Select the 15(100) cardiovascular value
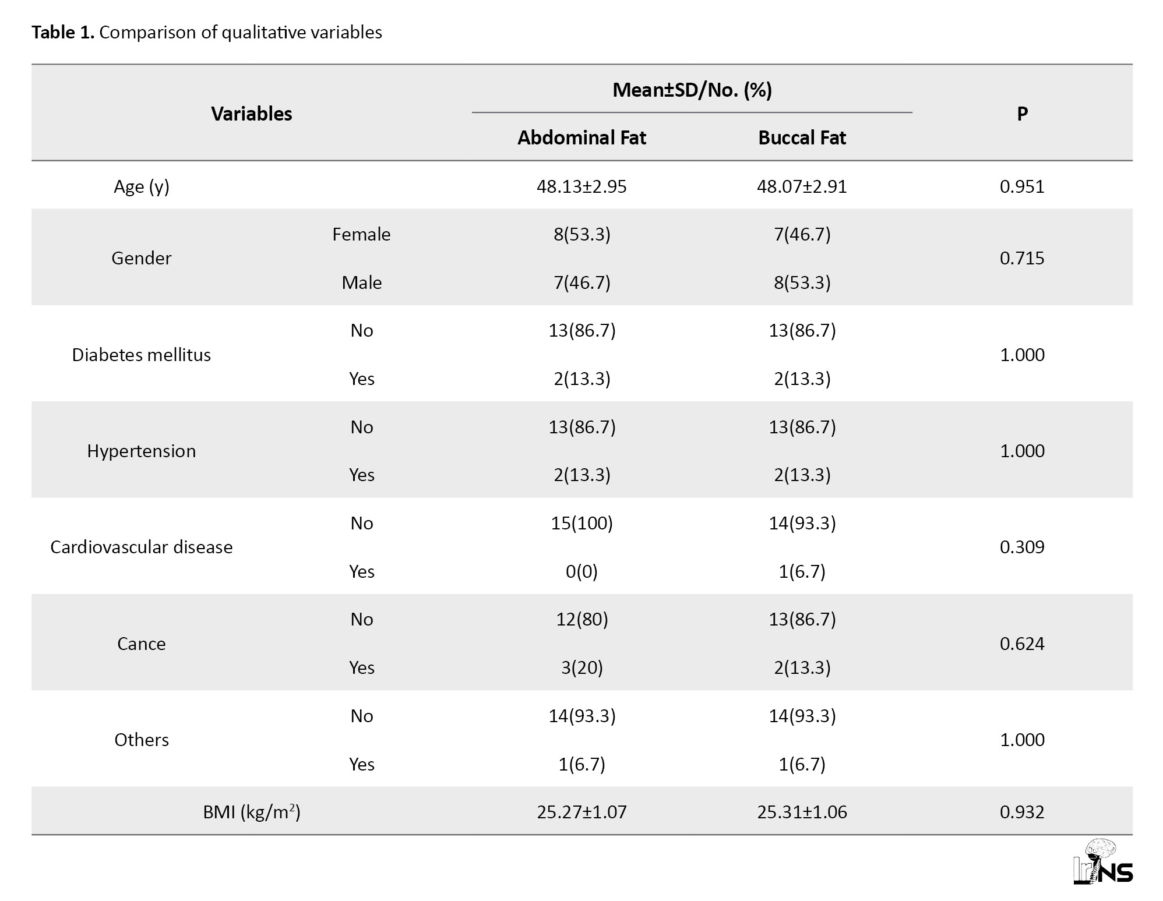 (581, 523)
